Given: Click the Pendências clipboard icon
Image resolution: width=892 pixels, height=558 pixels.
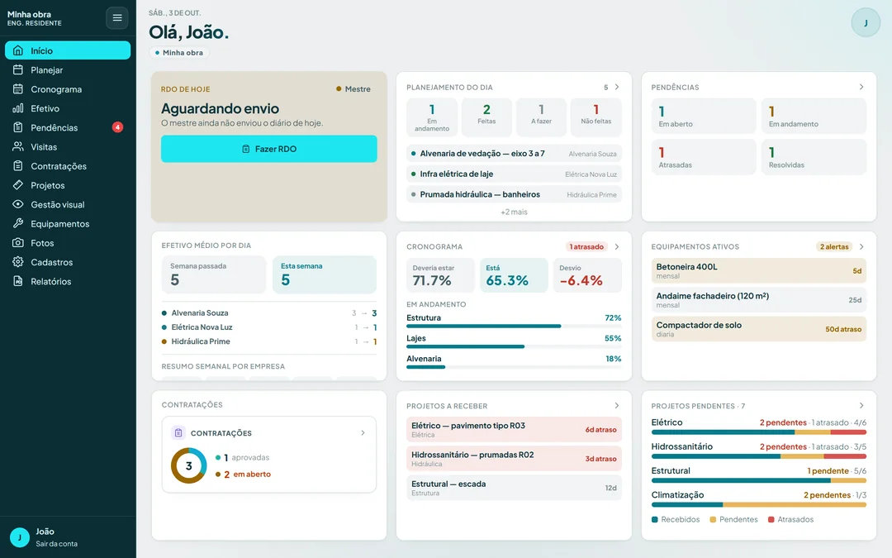Looking at the screenshot, I should [18, 127].
